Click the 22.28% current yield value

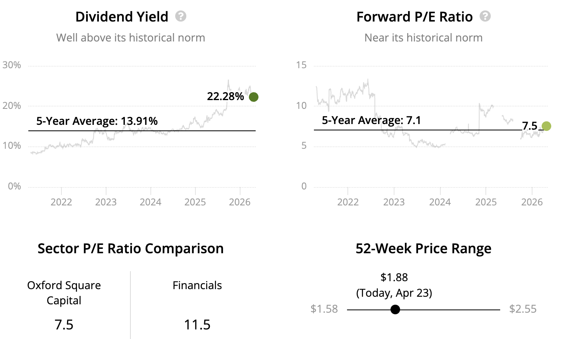pos(225,96)
